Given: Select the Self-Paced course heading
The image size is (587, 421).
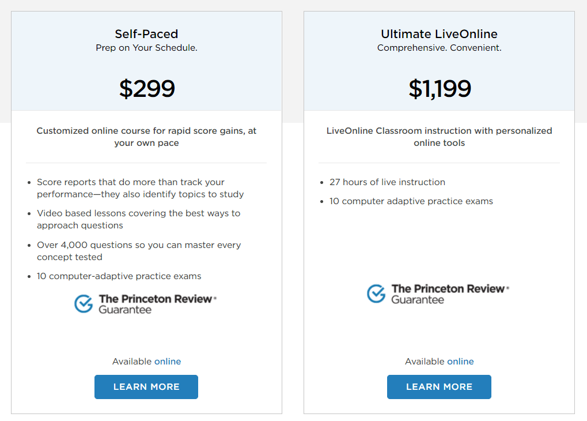Looking at the screenshot, I should pyautogui.click(x=146, y=34).
